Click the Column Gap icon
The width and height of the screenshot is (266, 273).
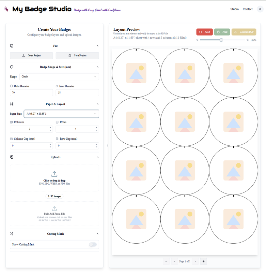11,139
